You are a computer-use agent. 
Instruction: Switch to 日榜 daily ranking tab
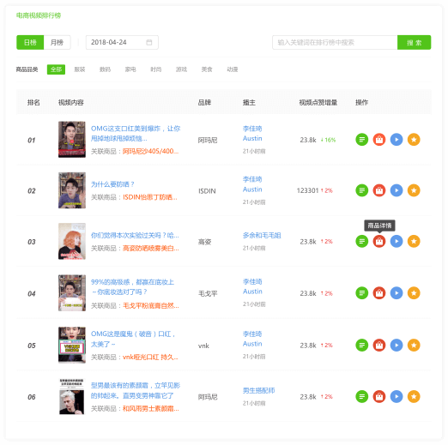tap(30, 42)
